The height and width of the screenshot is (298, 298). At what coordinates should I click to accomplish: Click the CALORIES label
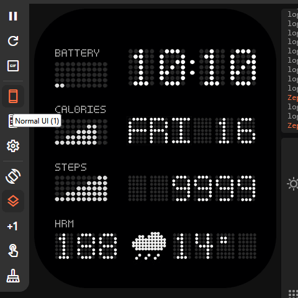click(80, 109)
